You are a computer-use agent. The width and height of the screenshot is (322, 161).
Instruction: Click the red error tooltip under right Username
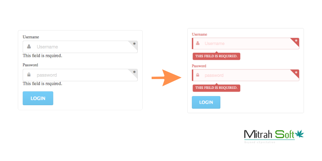tap(216, 56)
